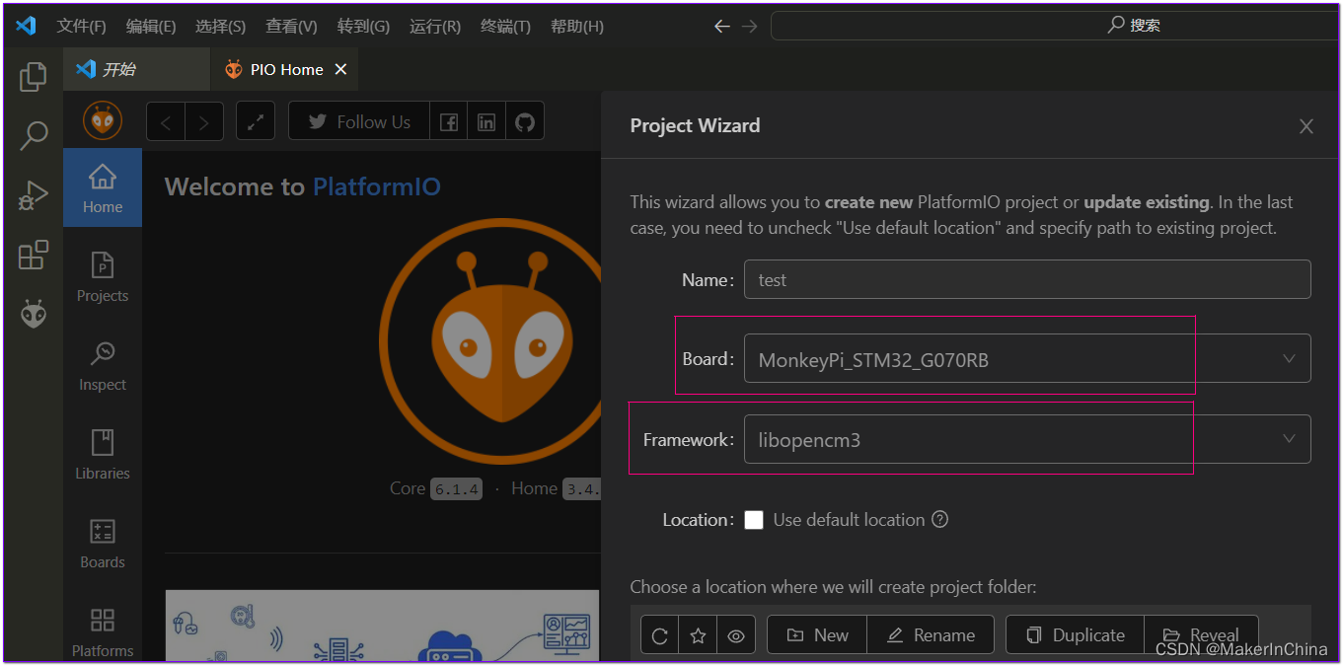The image size is (1343, 666).
Task: Click the 搜索 command search box
Action: 1056,26
